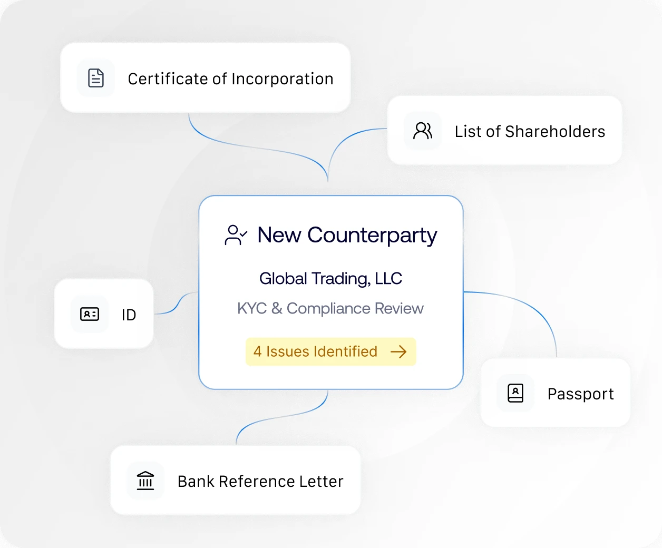662x548 pixels.
Task: Click the passport book icon
Action: [515, 393]
